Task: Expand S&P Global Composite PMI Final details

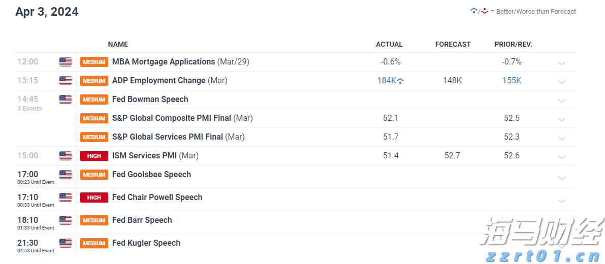Action: pos(561,119)
